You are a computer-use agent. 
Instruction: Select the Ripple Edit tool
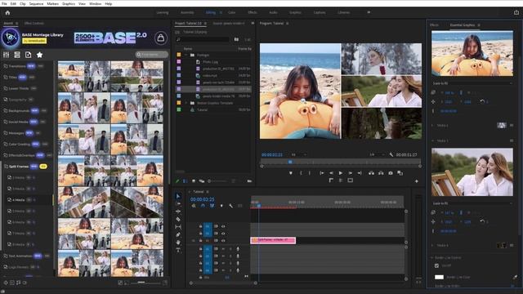coord(178,212)
